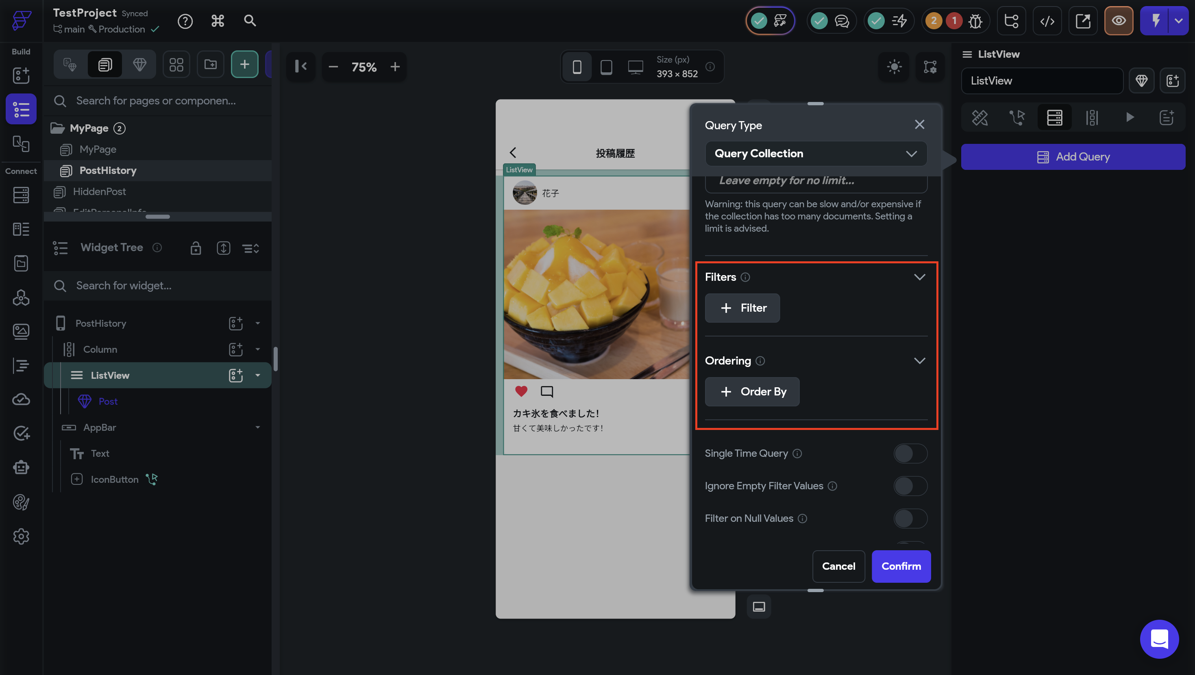Open the Query Collection dropdown
This screenshot has width=1195, height=675.
point(816,154)
